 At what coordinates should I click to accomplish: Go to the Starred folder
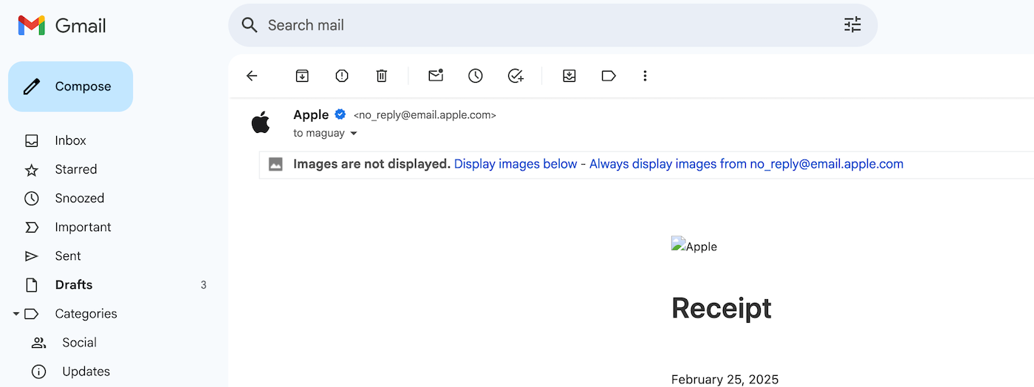(75, 169)
